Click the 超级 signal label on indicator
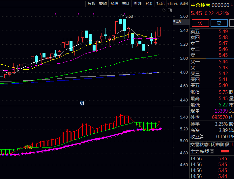 29,147
